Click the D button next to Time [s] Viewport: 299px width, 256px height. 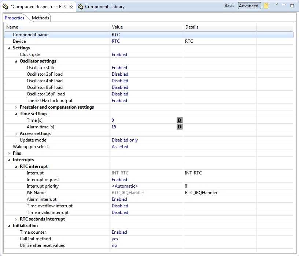(179, 120)
